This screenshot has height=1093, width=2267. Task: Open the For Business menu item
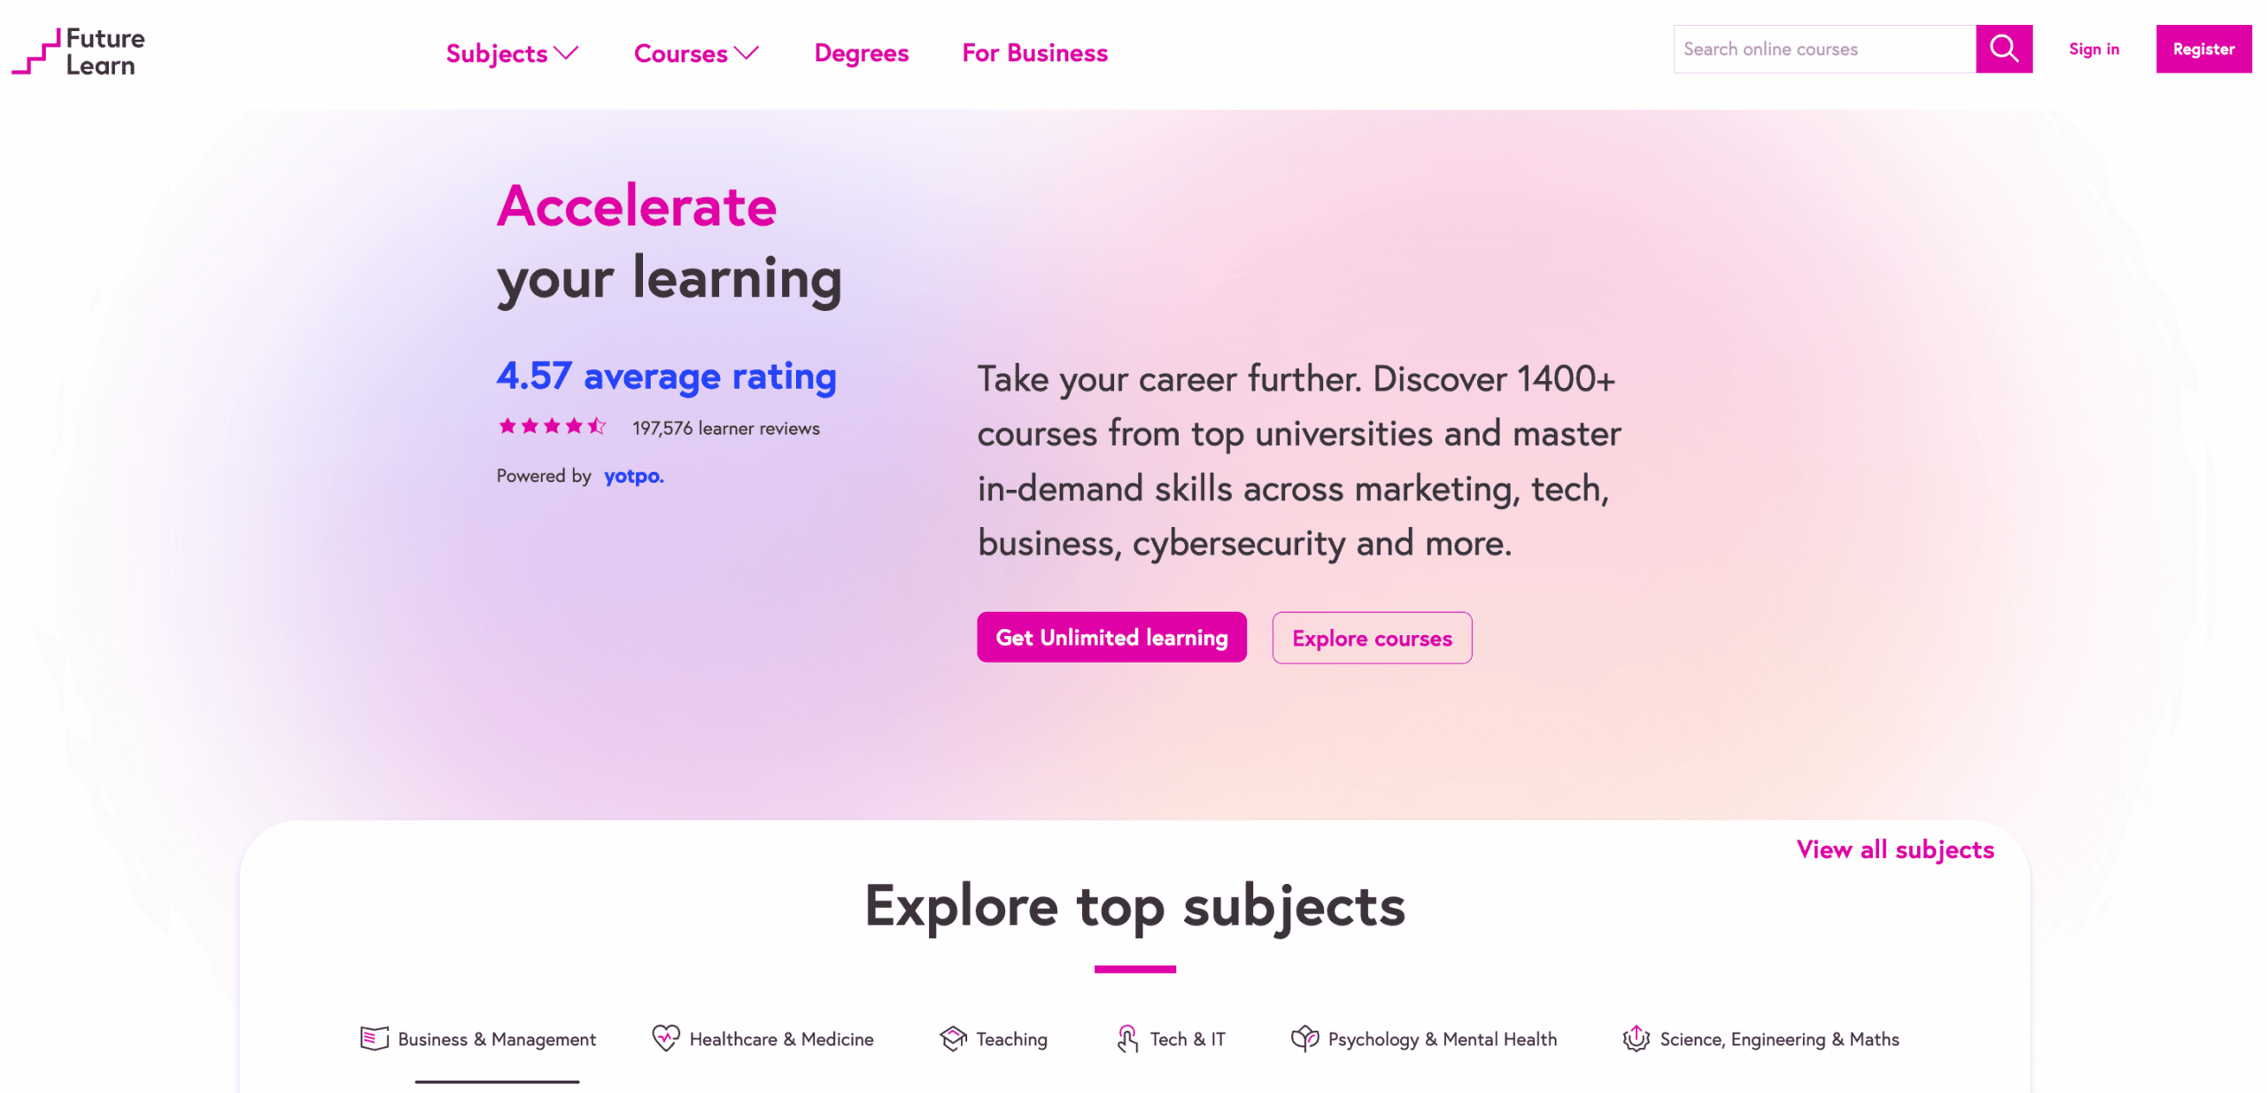[x=1034, y=53]
